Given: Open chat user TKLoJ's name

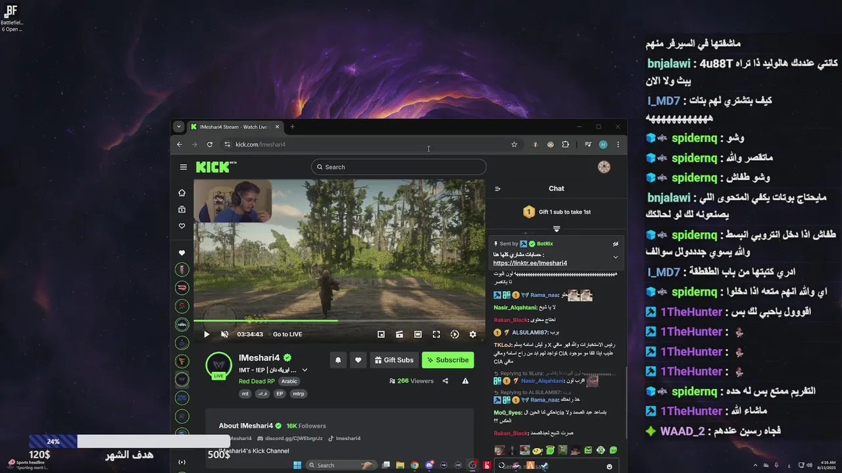Looking at the screenshot, I should coord(503,345).
